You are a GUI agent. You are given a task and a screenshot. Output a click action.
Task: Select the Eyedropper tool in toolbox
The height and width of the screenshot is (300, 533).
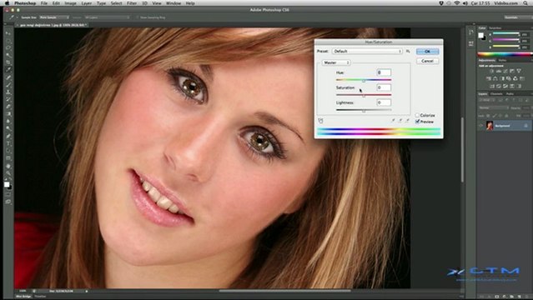click(8, 70)
